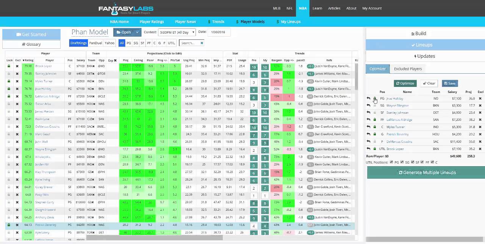The width and height of the screenshot is (485, 244).
Task: Toggle lock for Myles Turner in player table
Action: coord(9,81)
